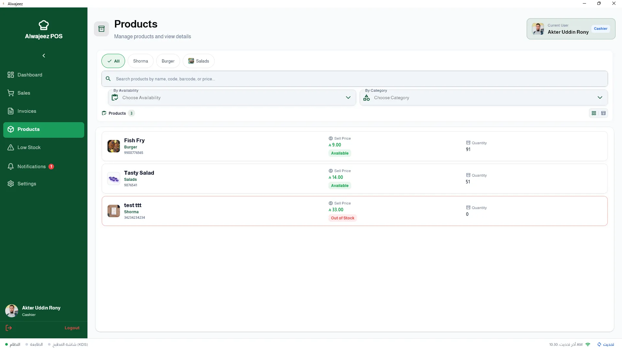622x350 pixels.
Task: Go to Dashboard menu item
Action: (x=44, y=75)
